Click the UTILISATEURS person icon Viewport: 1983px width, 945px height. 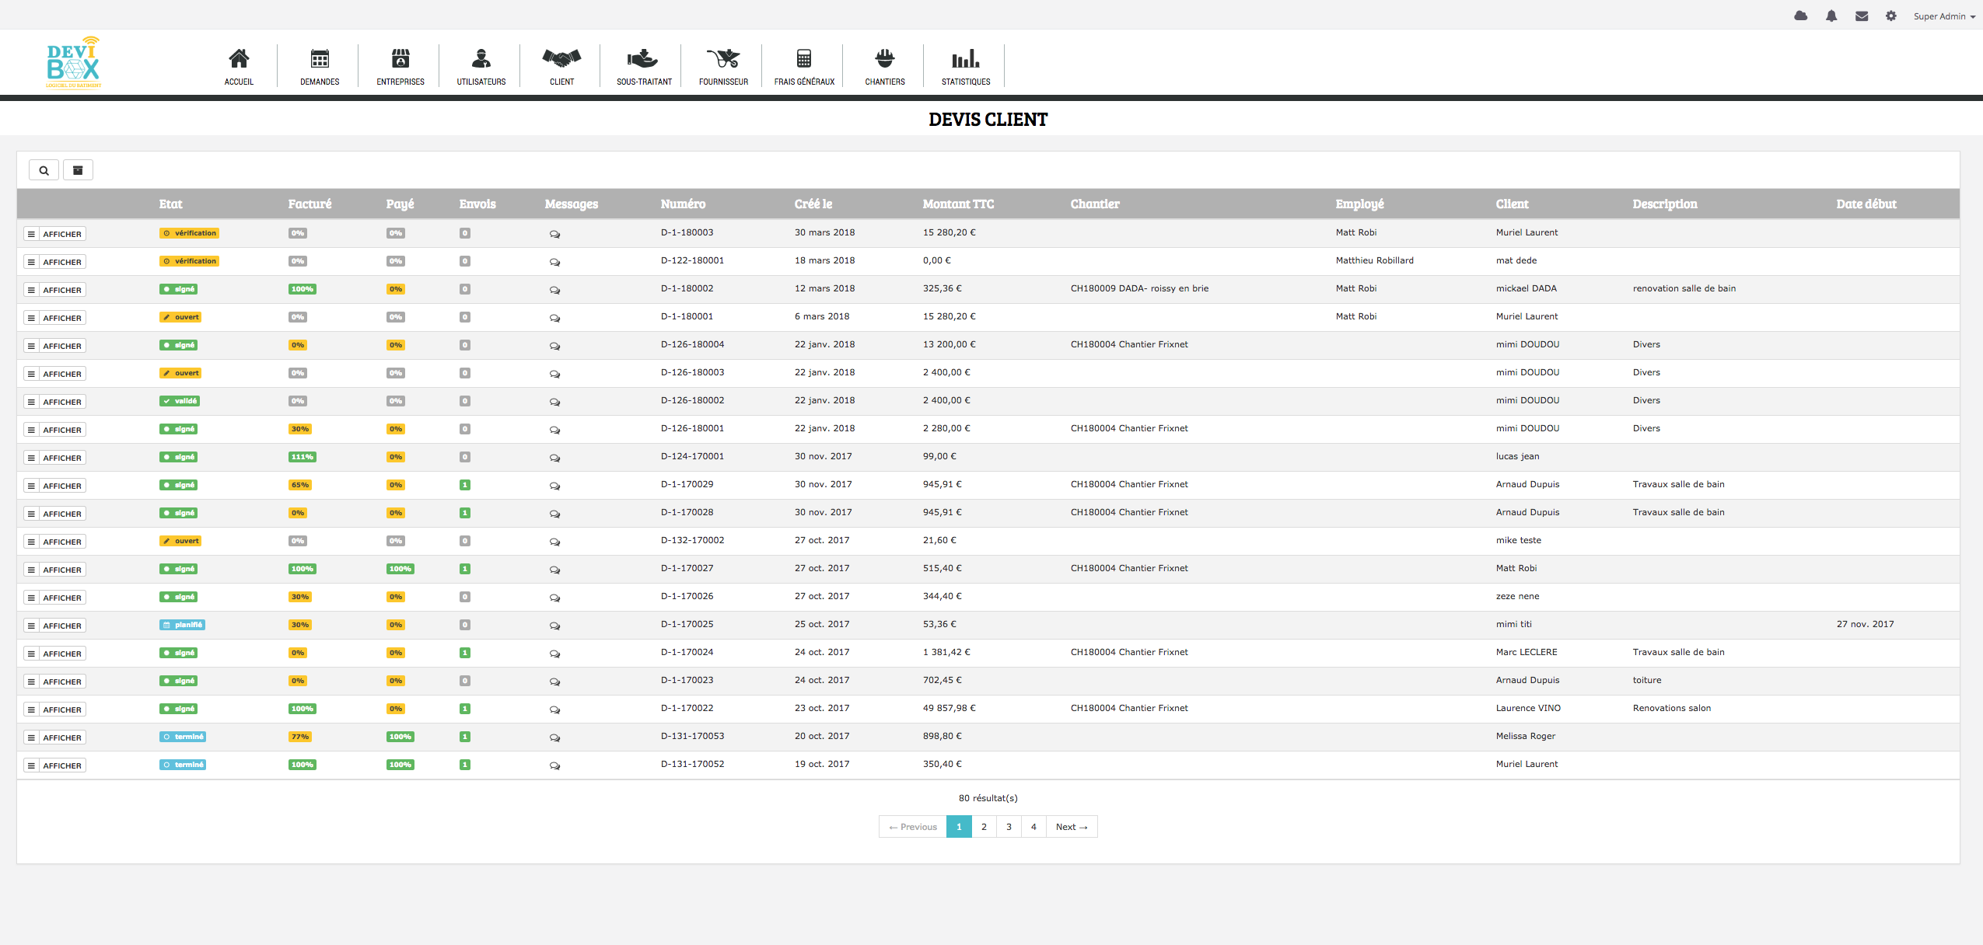[x=481, y=58]
